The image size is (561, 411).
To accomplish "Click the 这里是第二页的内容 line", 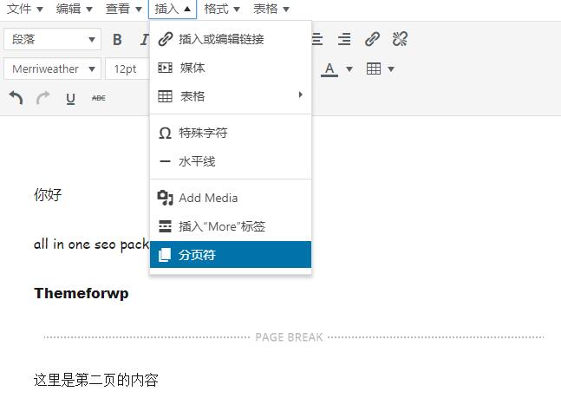I will point(96,380).
